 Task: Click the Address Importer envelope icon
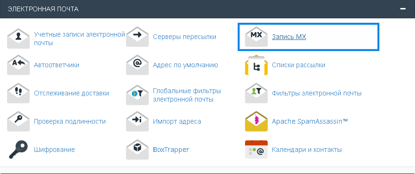137,121
